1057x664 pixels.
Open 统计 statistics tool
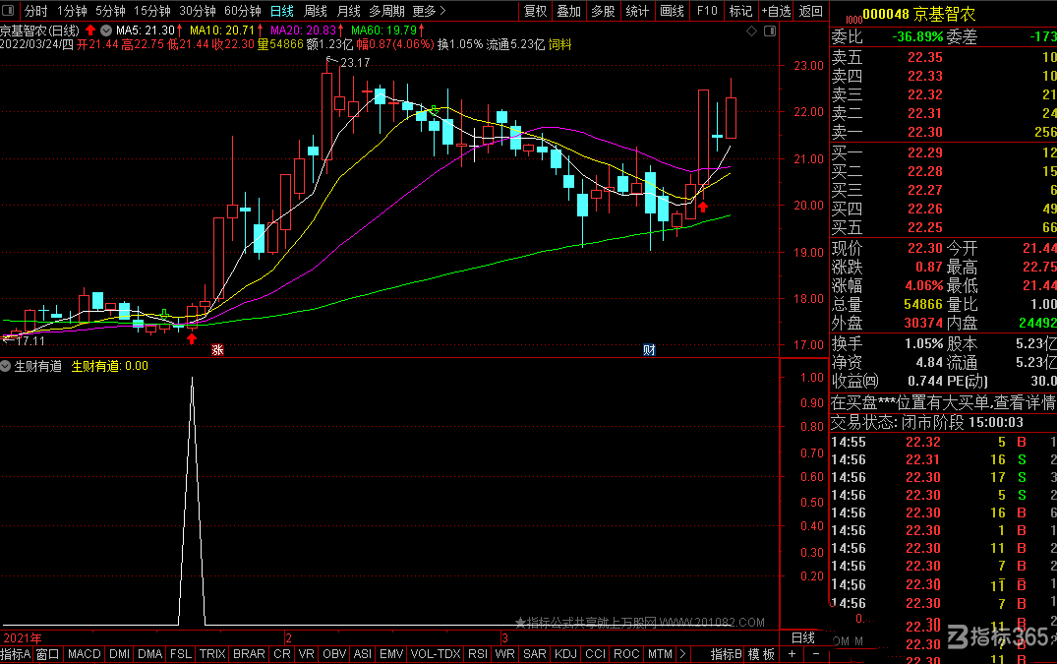(x=637, y=11)
